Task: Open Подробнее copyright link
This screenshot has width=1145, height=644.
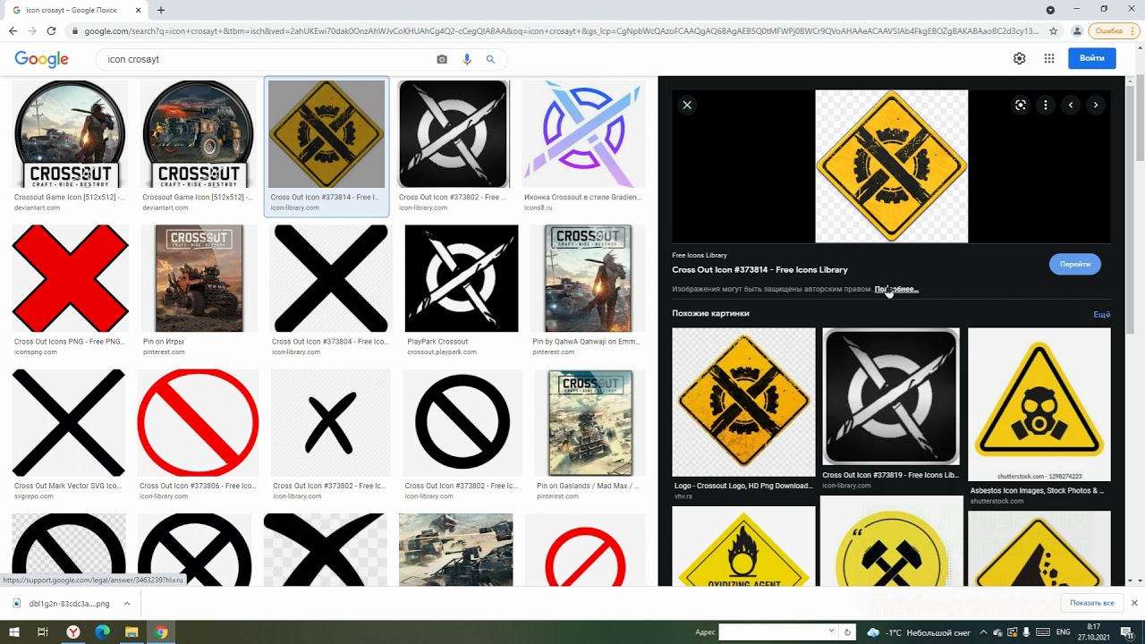Action: point(896,289)
